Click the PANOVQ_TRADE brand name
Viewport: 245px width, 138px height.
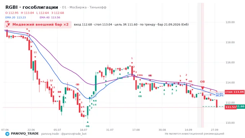(x=25, y=134)
